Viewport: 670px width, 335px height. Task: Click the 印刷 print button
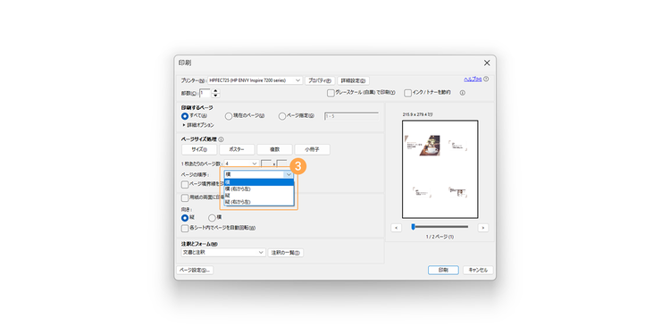coord(443,270)
